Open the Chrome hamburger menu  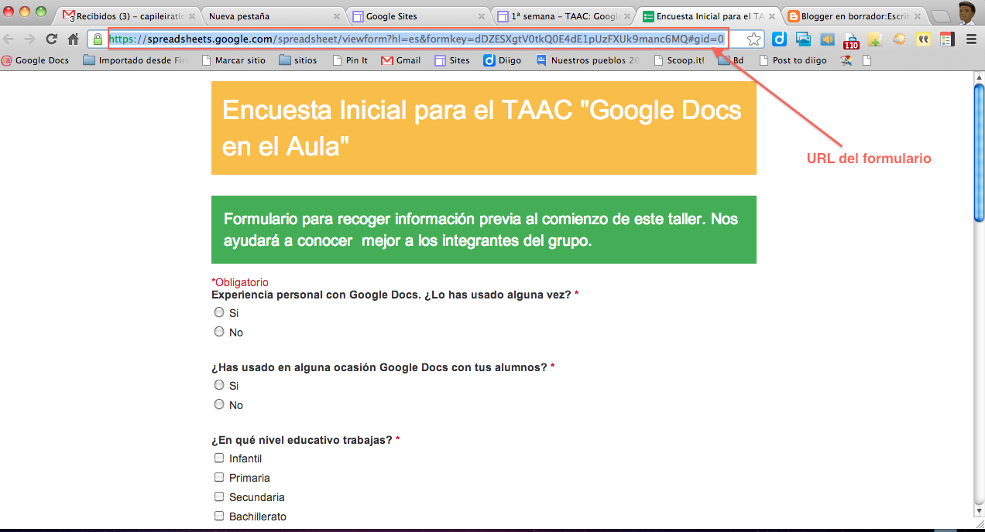971,39
